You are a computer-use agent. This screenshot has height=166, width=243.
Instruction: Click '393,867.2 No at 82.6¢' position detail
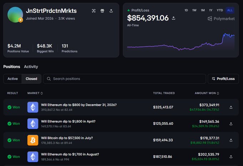57,110
